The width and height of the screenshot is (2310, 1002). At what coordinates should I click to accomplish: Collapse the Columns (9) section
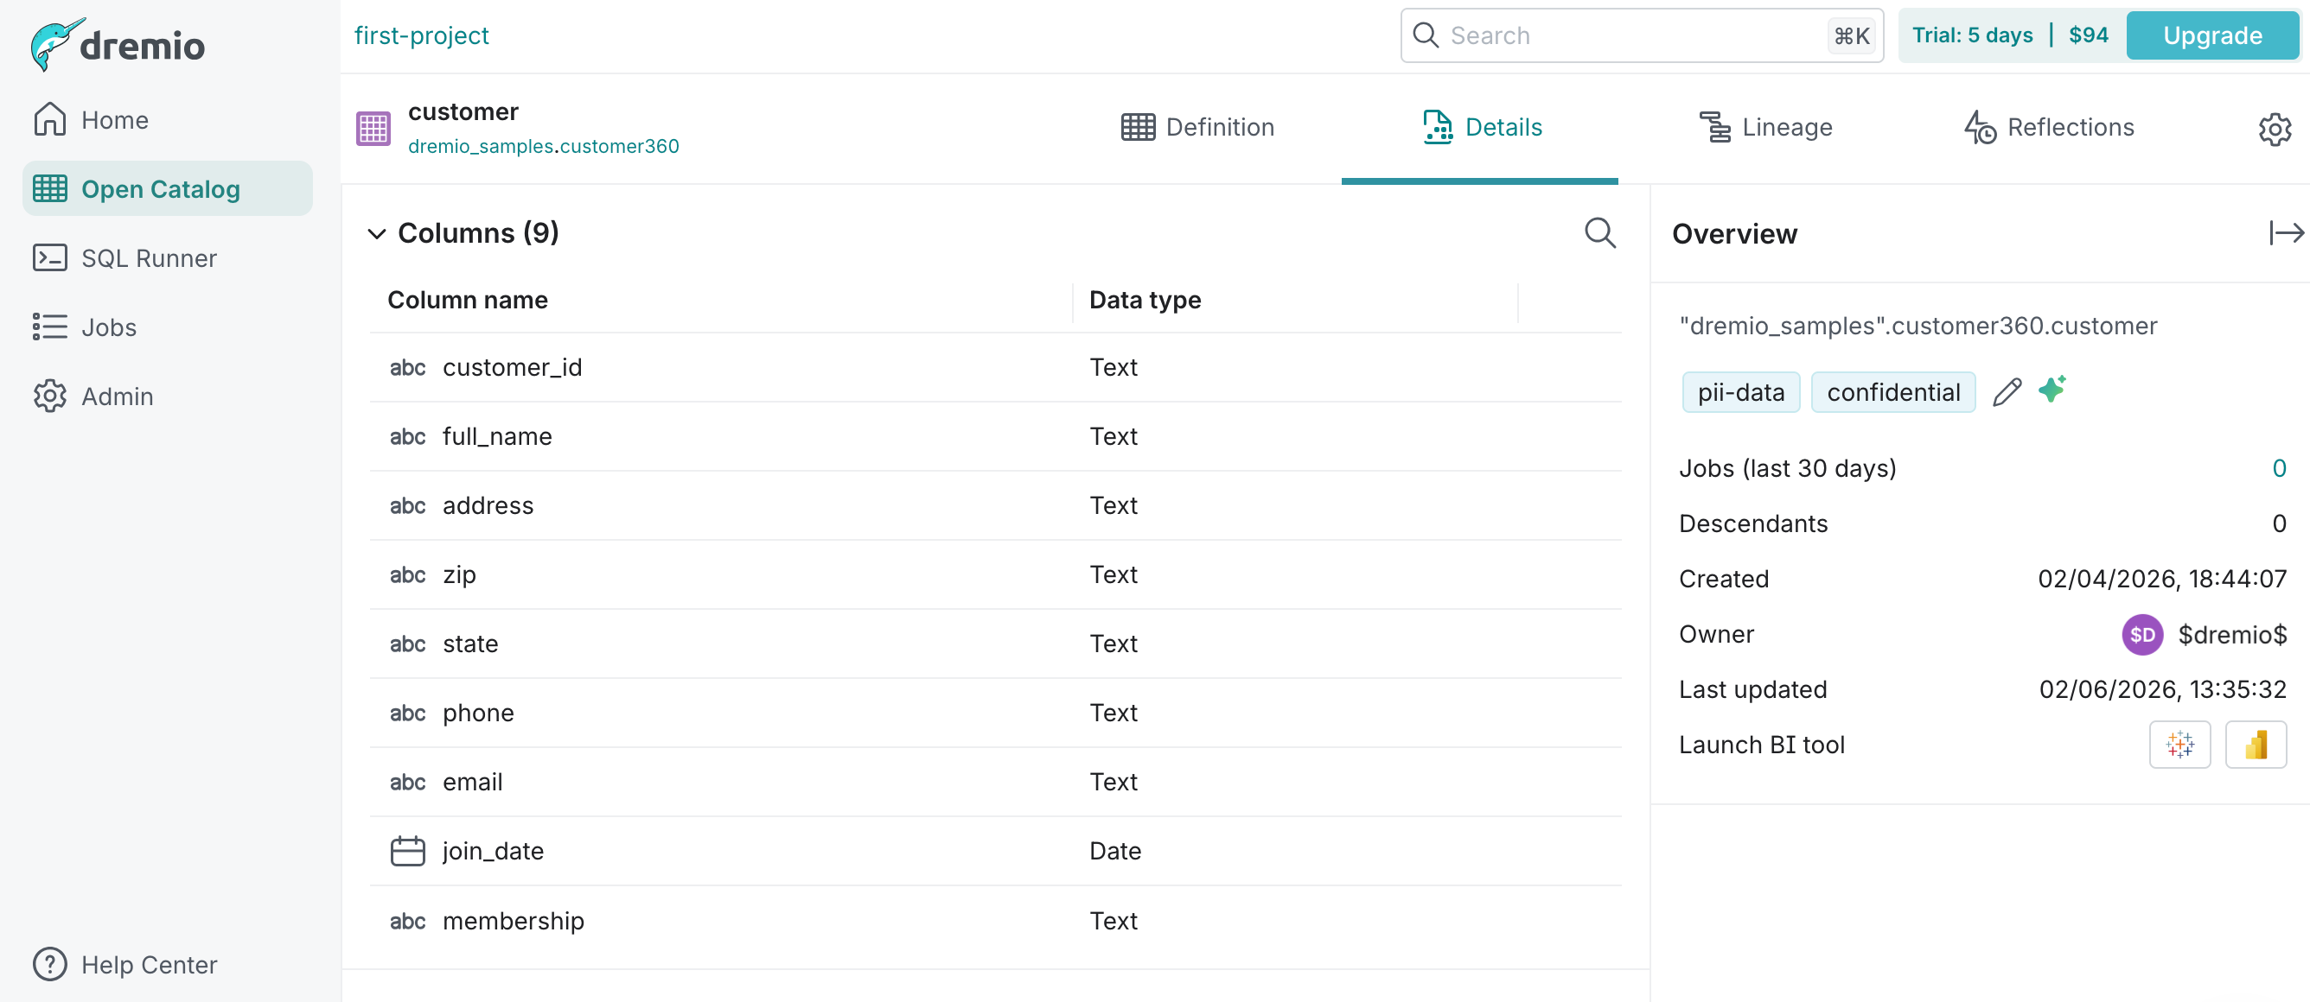click(377, 233)
